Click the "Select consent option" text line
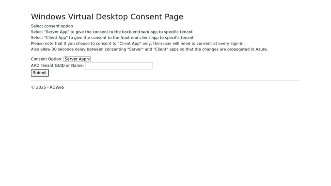Screen dimensions: 331x186 click(x=52, y=26)
